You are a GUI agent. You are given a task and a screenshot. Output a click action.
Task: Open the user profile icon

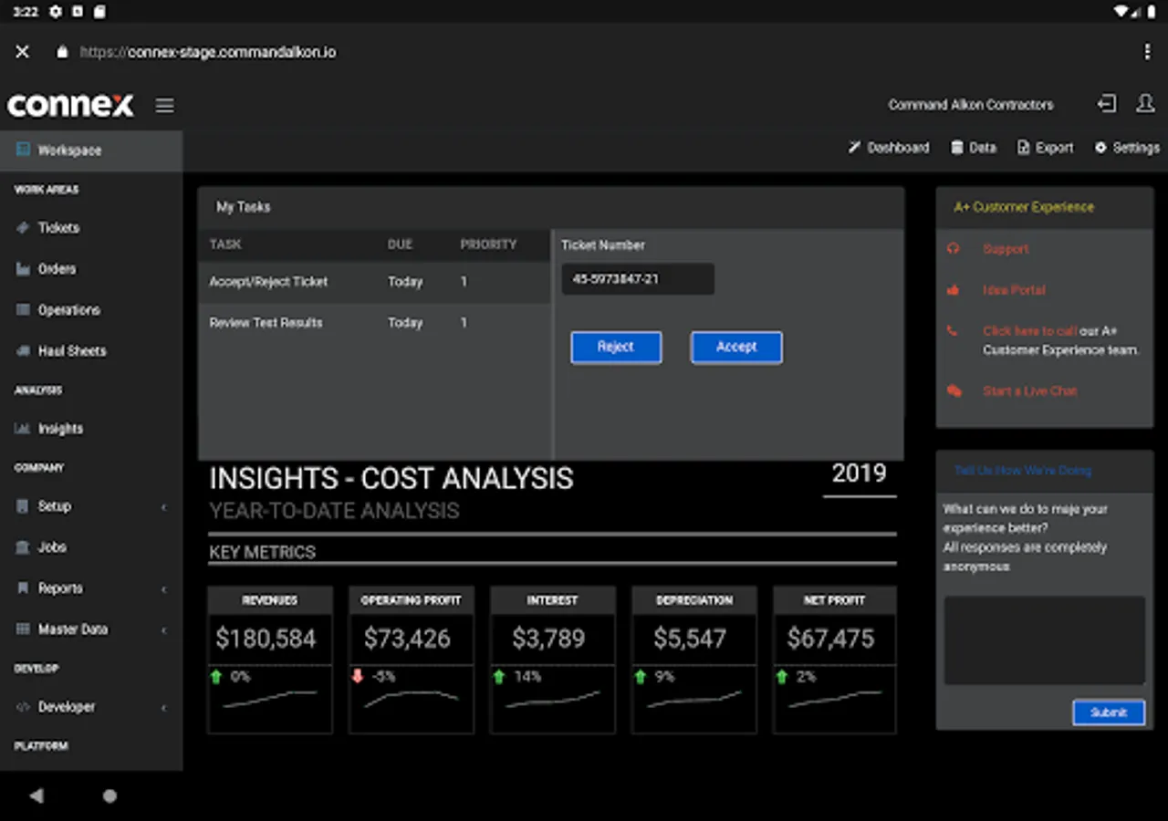coord(1145,104)
